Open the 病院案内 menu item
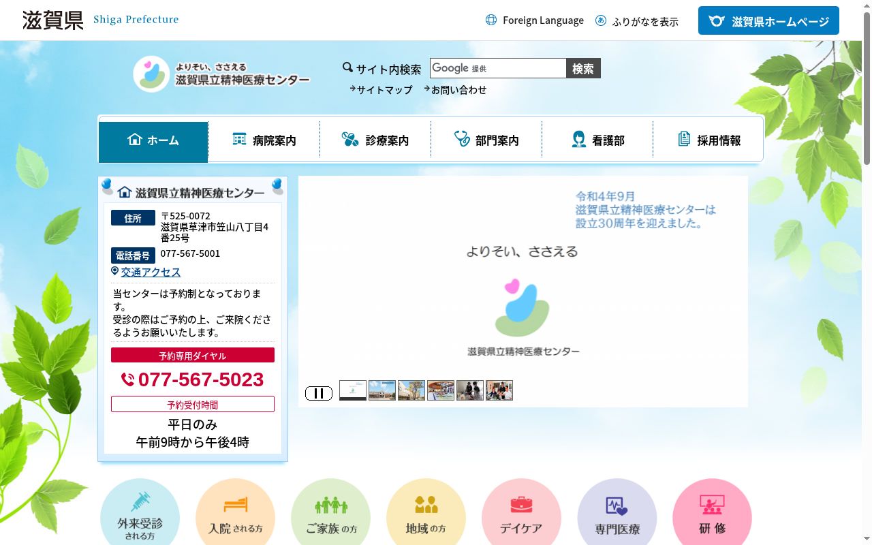 [x=264, y=140]
